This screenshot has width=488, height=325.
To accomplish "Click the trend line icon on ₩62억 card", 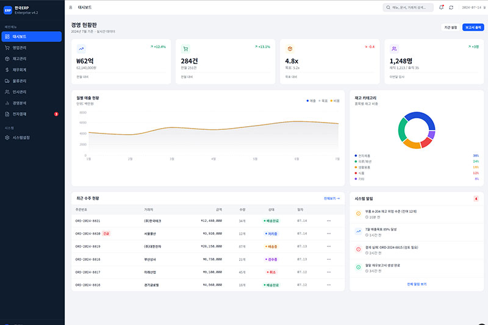I will (x=81, y=49).
